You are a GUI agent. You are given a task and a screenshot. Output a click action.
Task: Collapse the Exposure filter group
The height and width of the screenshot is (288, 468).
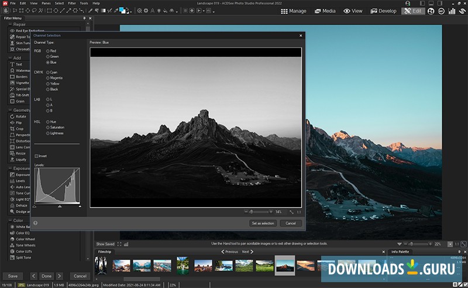pos(10,169)
